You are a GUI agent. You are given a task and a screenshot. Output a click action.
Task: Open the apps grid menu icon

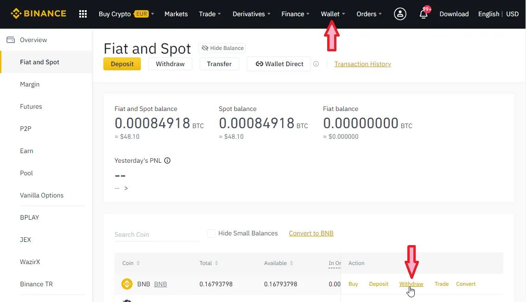tap(83, 14)
